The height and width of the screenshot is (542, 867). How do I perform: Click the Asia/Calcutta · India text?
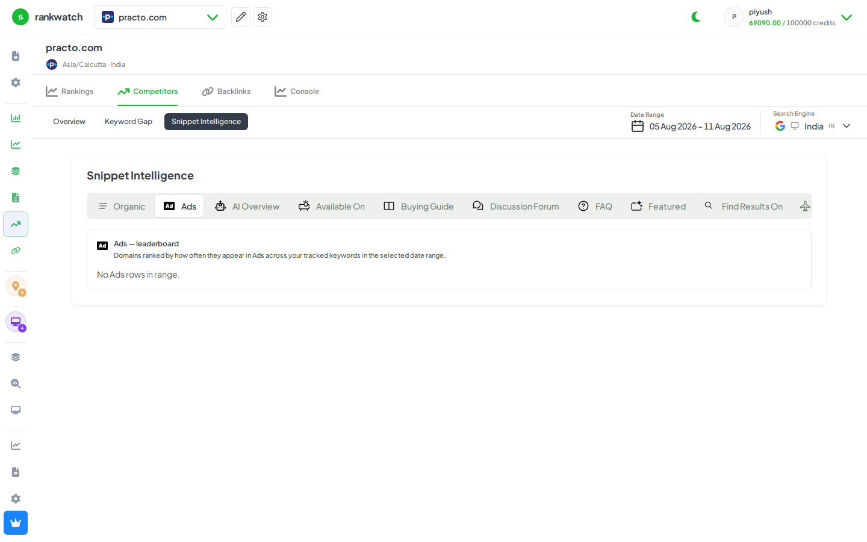[94, 64]
